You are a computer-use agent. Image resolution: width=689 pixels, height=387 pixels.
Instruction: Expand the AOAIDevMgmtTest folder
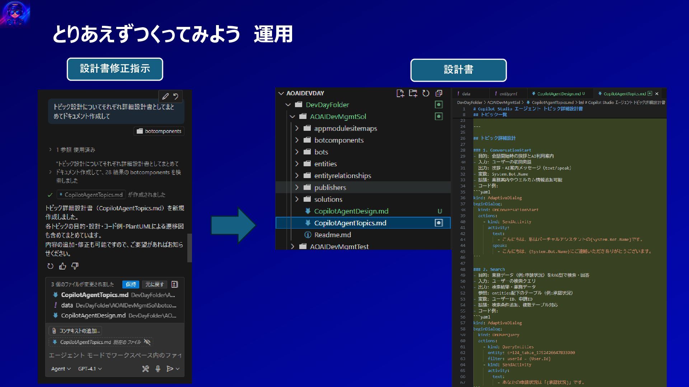coord(292,247)
